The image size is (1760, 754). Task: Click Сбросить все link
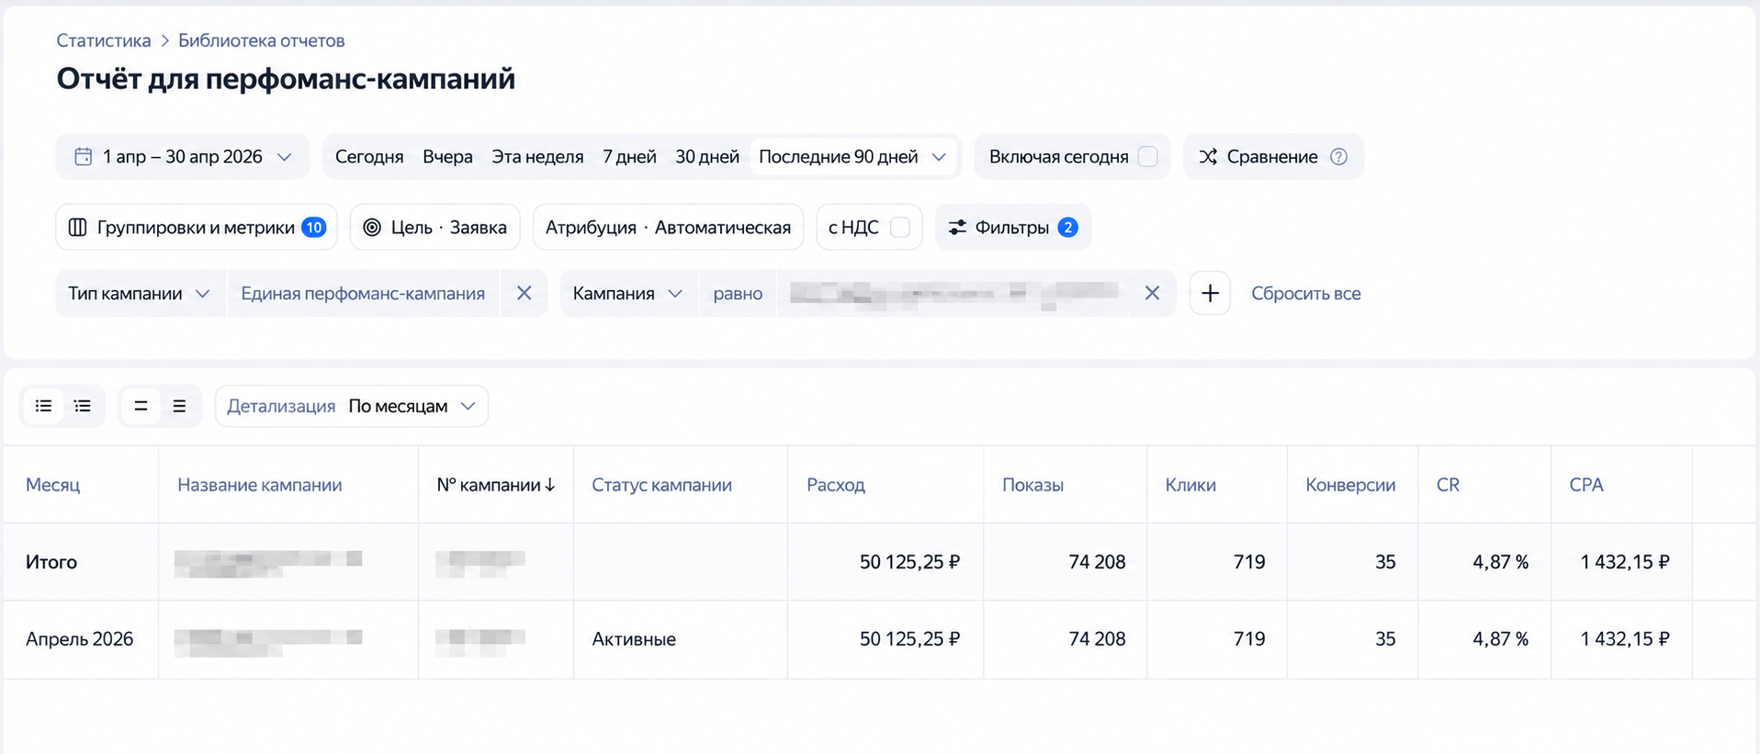[1305, 293]
